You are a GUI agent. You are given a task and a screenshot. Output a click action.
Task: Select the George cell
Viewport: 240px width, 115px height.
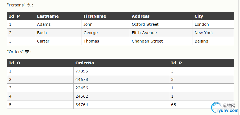[x=91, y=33]
